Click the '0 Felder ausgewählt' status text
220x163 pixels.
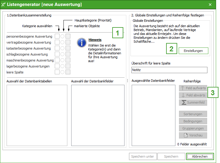tap(192, 144)
